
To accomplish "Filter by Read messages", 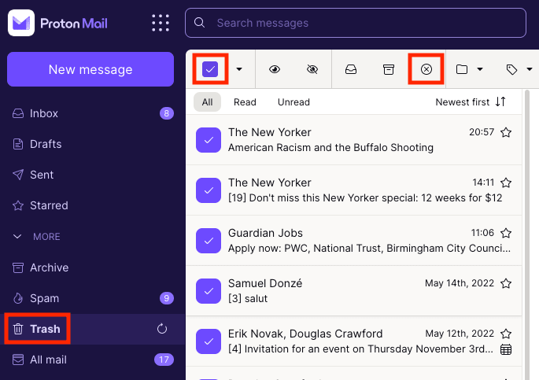I will click(x=245, y=102).
